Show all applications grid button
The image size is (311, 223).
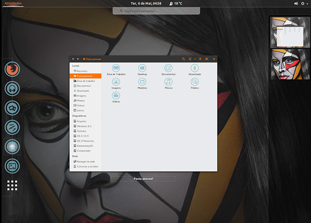pyautogui.click(x=12, y=186)
